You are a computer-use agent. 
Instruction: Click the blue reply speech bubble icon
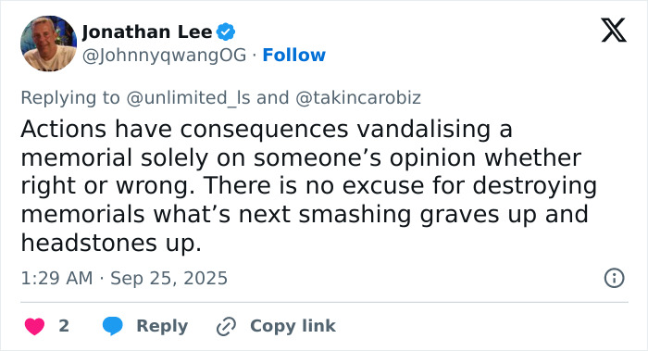click(112, 326)
